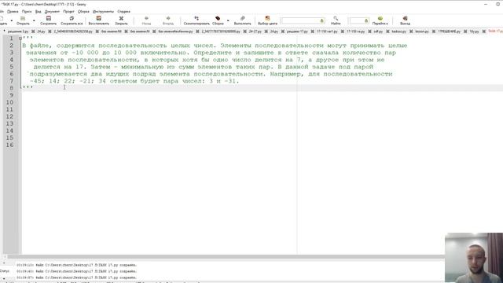Click line number 16 in the margin

(x=10, y=145)
